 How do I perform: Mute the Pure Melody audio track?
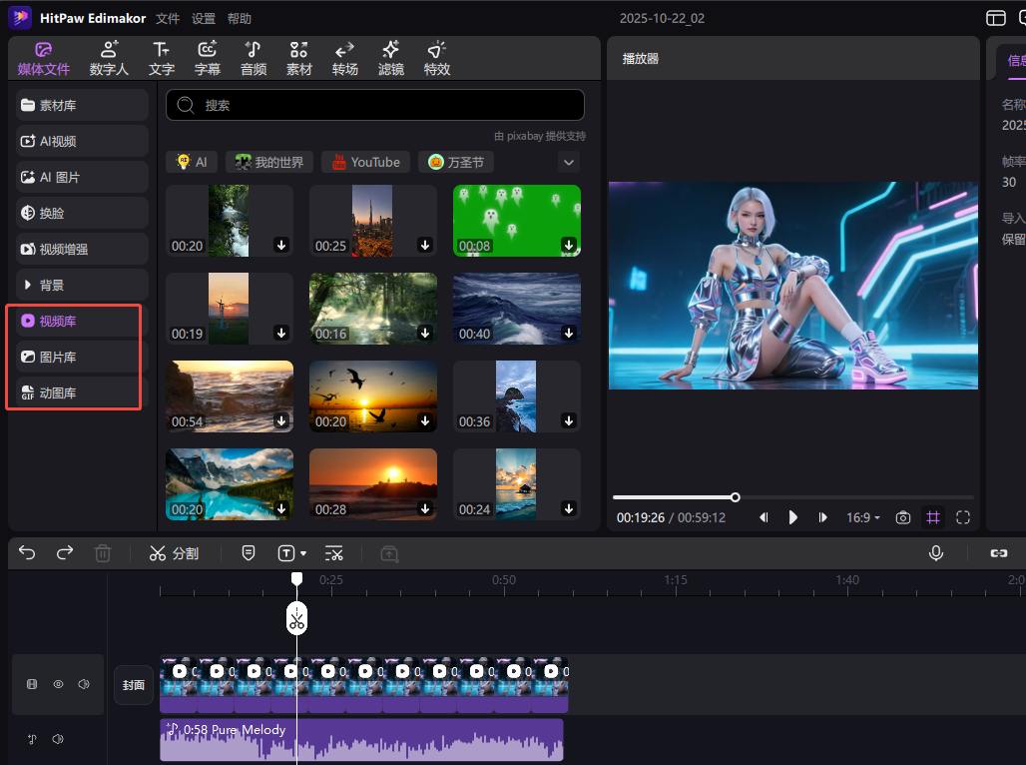pos(58,739)
